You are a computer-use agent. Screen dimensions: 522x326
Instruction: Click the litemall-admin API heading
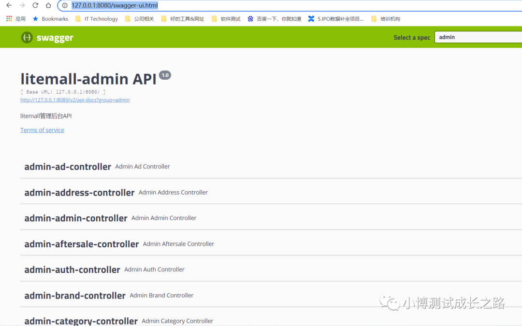[88, 79]
